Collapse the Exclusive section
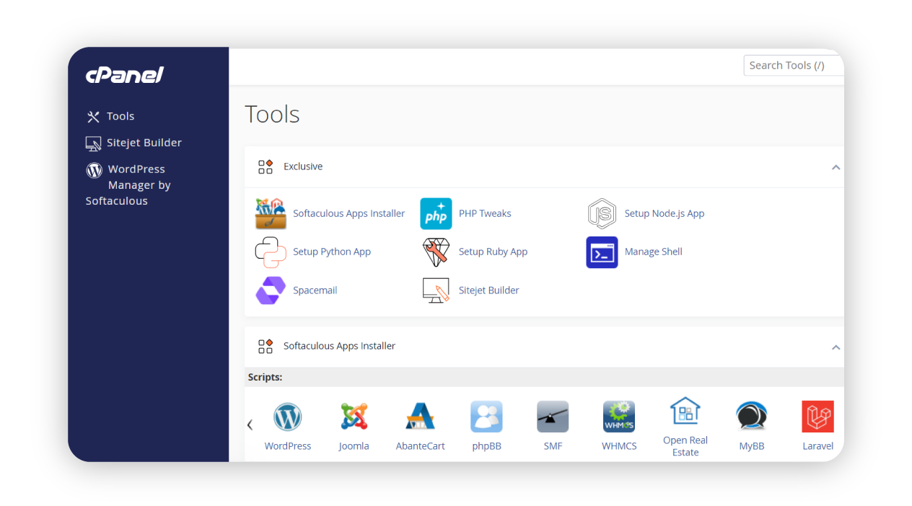The height and width of the screenshot is (506, 912). point(836,167)
